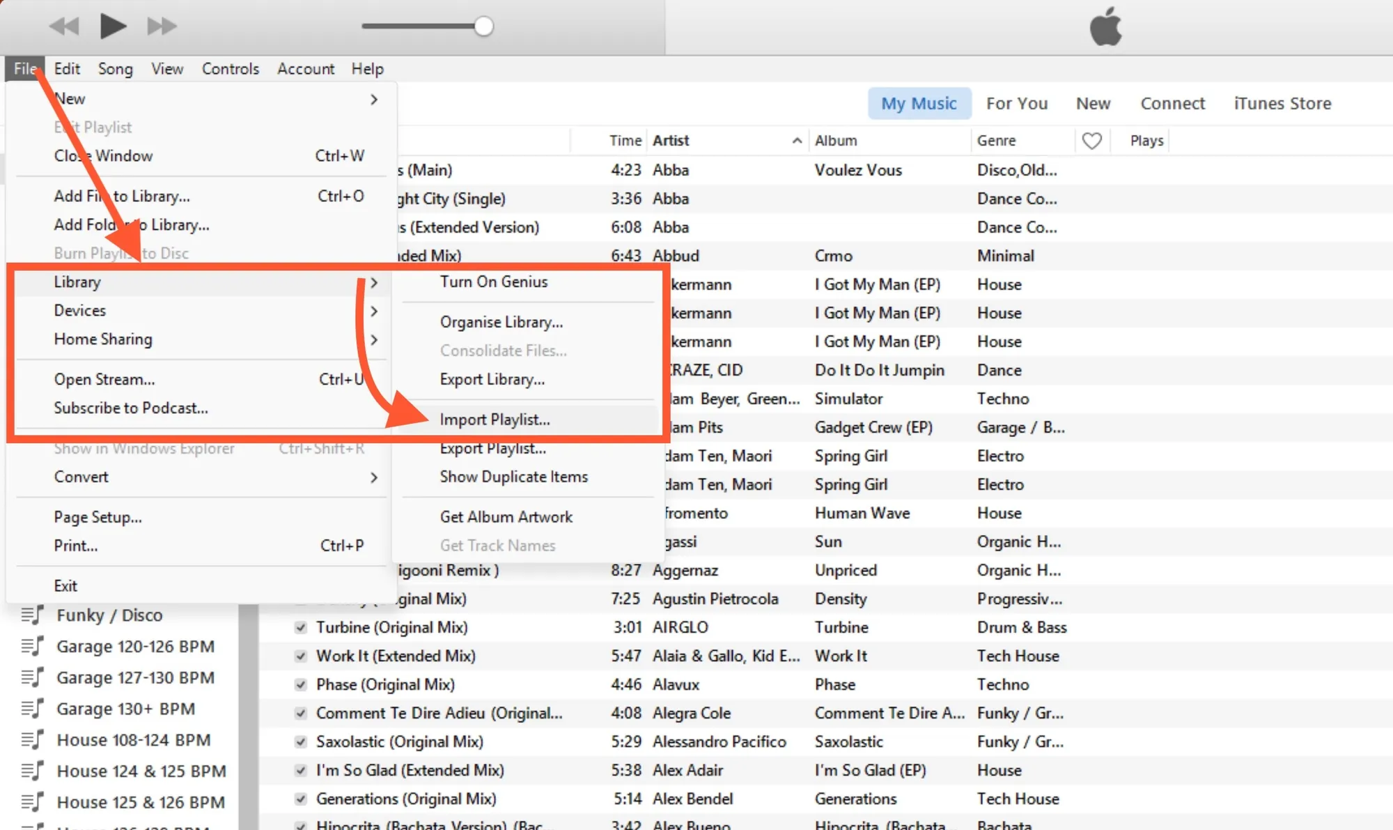This screenshot has height=830, width=1393.
Task: Open the For You tab
Action: [1016, 103]
